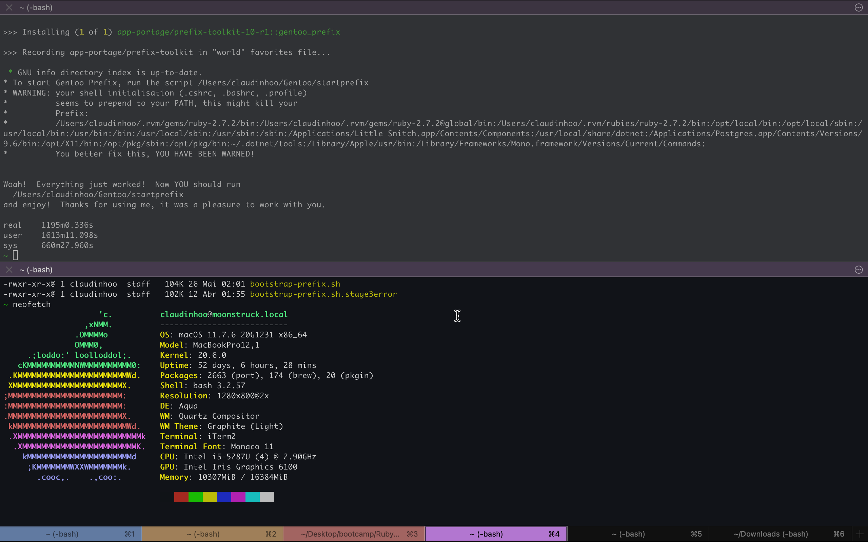This screenshot has height=542, width=868.
Task: Click the bootstrap-prefix.sh.stage3error filename
Action: point(323,294)
